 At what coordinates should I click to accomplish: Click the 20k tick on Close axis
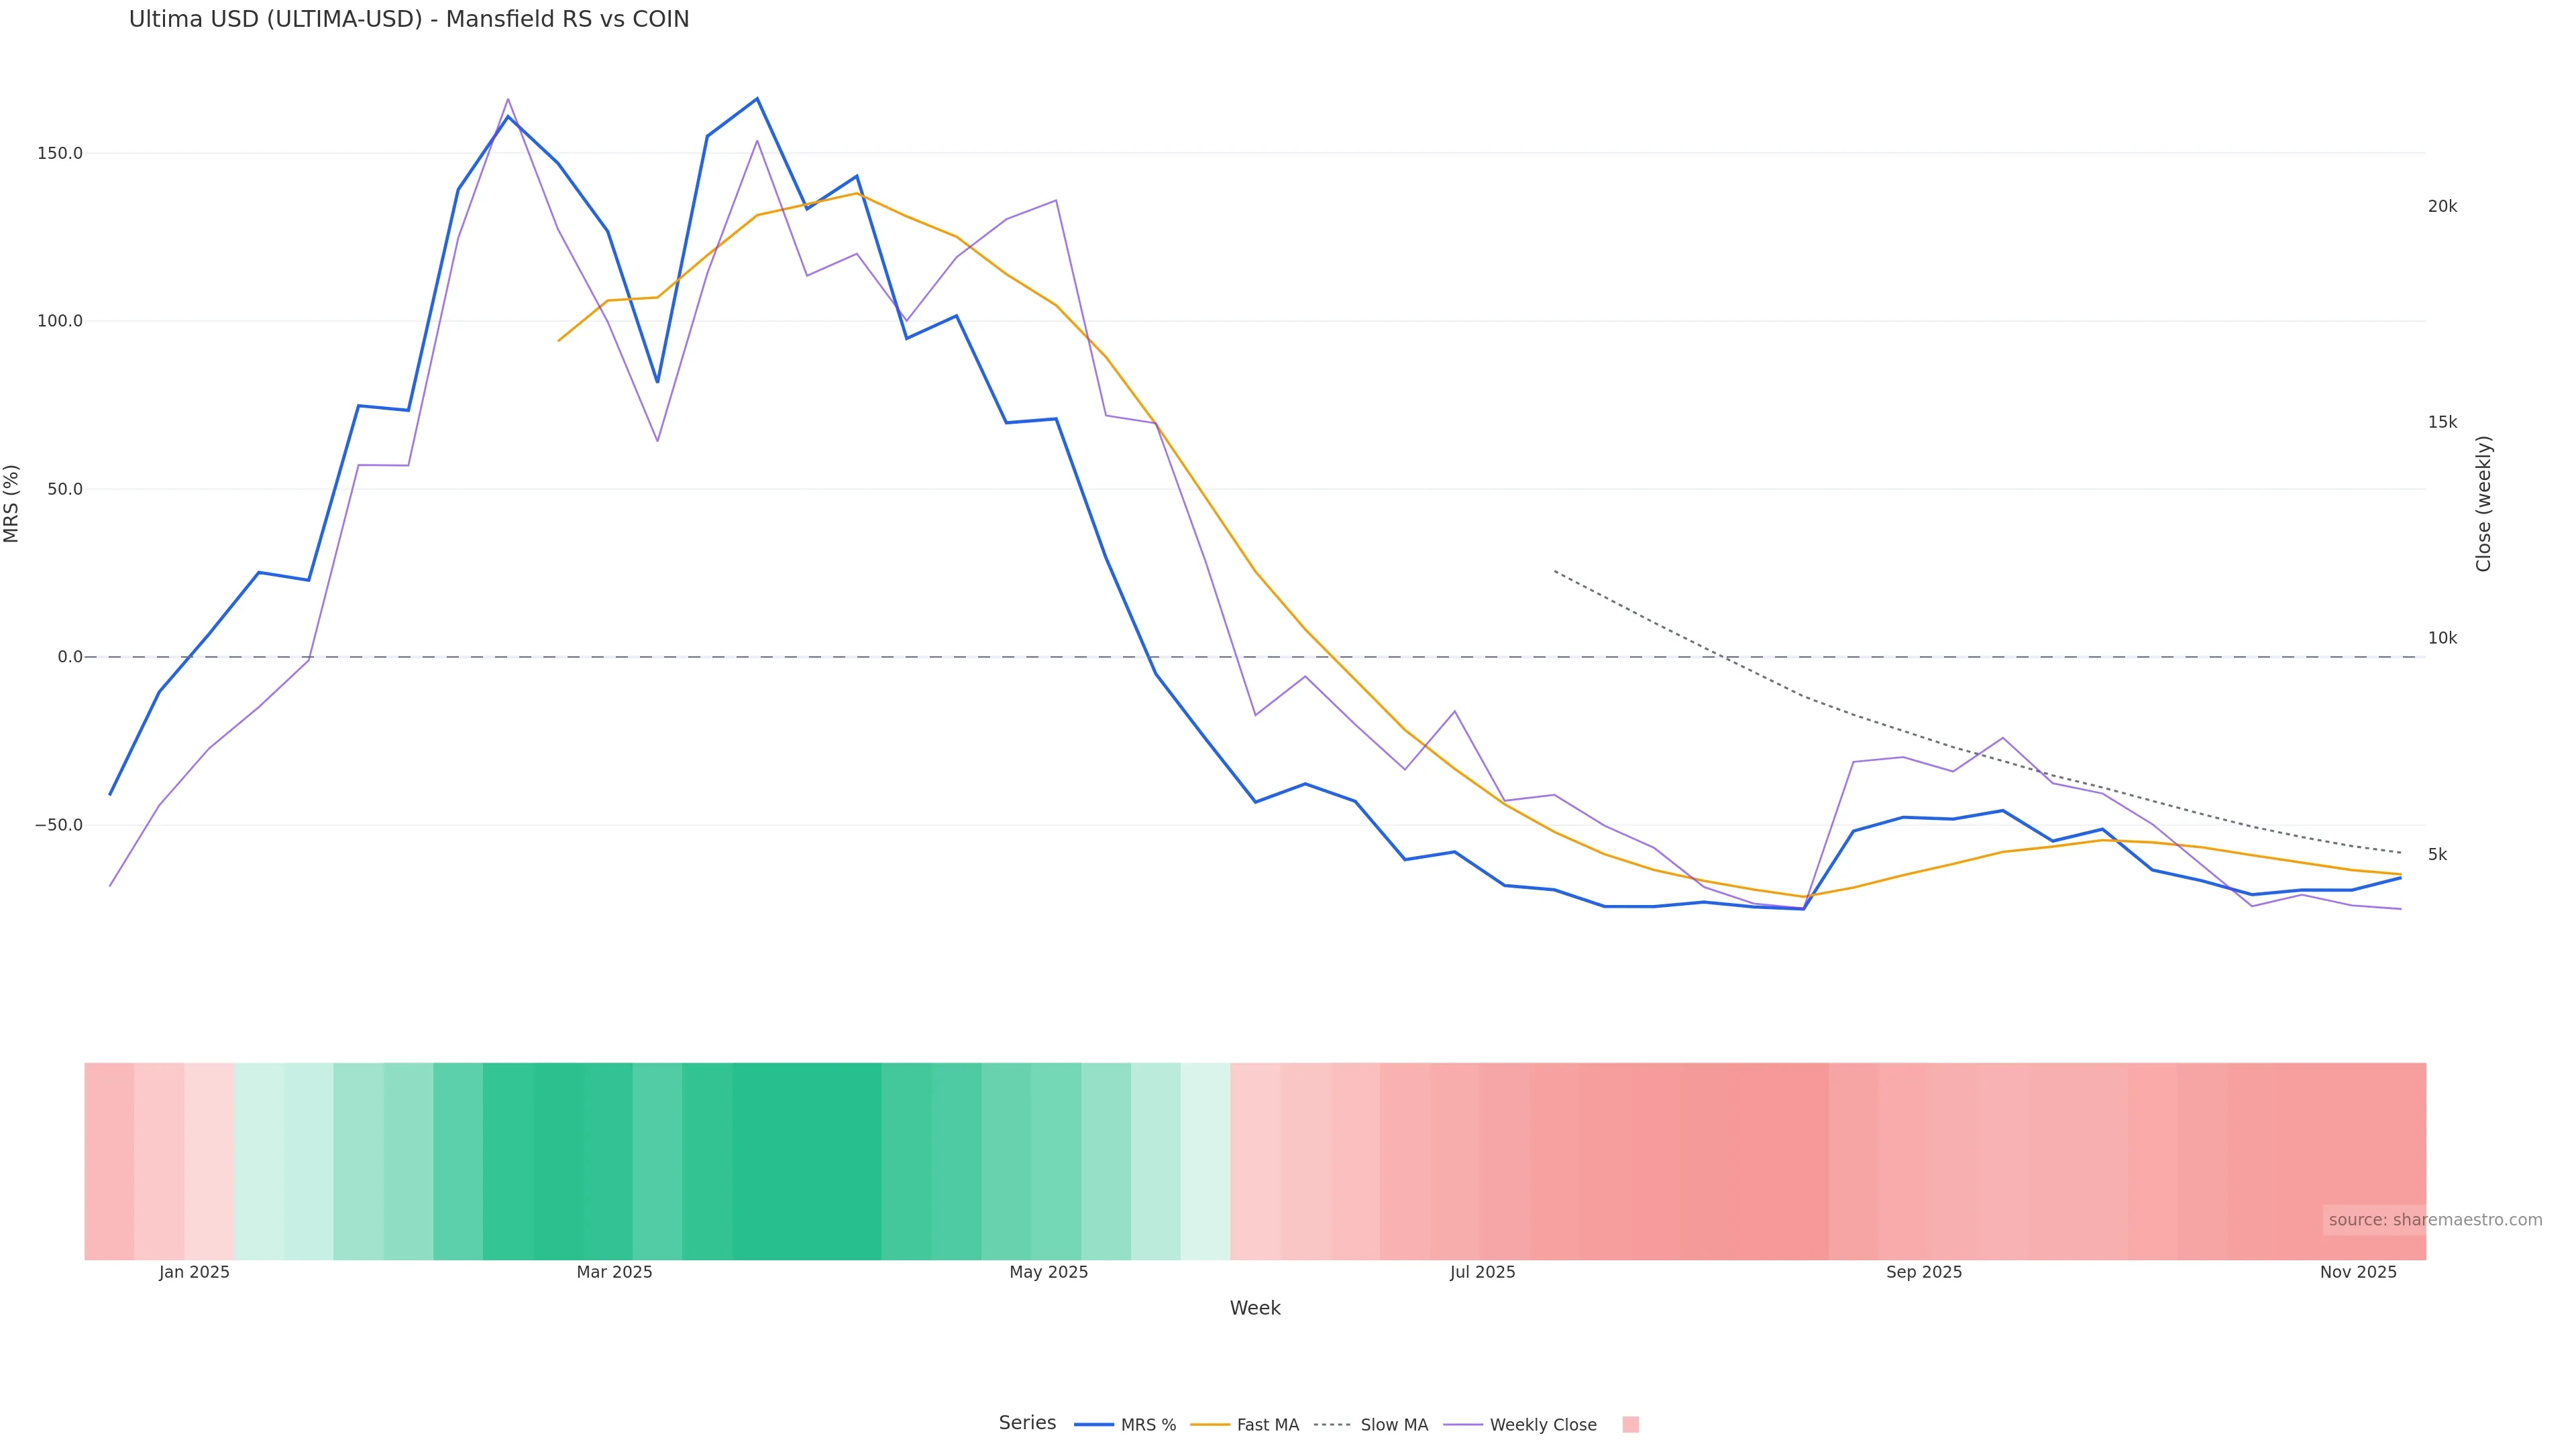[2442, 207]
